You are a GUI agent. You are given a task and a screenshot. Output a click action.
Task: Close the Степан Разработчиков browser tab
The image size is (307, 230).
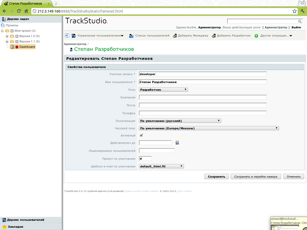[x=48, y=4]
